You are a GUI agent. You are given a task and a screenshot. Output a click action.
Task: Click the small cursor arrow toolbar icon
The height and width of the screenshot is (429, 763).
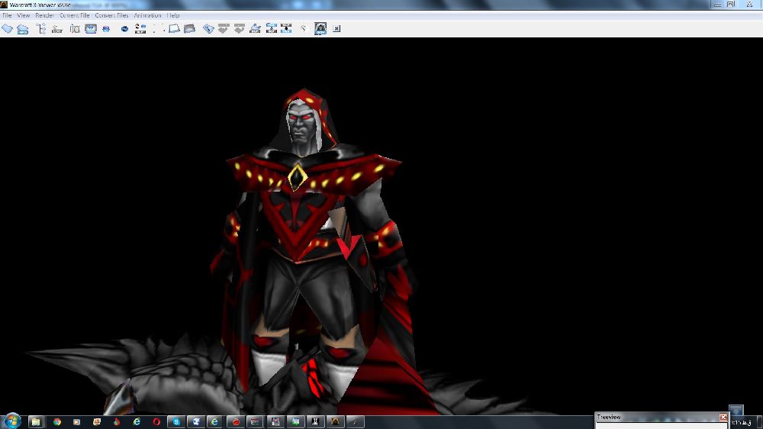pos(304,29)
